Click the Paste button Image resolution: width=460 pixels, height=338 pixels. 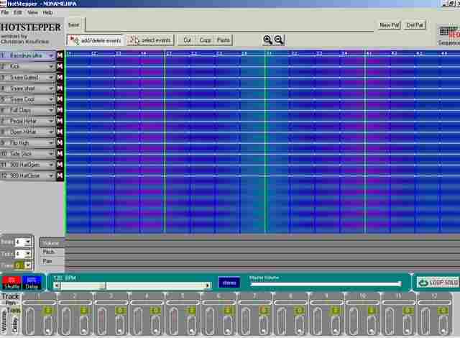[224, 40]
